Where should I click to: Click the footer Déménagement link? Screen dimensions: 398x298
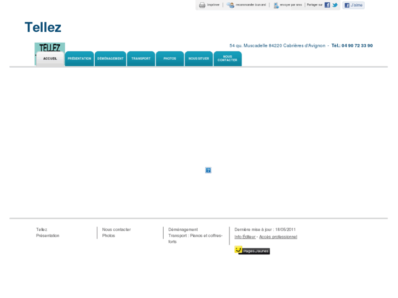tap(183, 230)
